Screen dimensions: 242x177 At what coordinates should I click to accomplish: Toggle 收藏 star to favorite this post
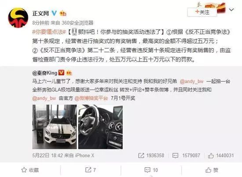[30, 170]
